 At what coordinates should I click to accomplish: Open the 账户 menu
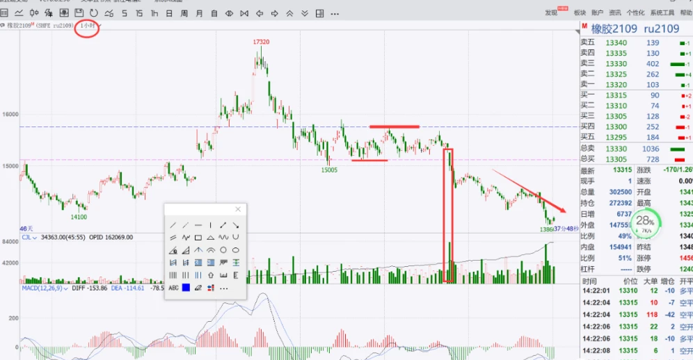point(597,13)
